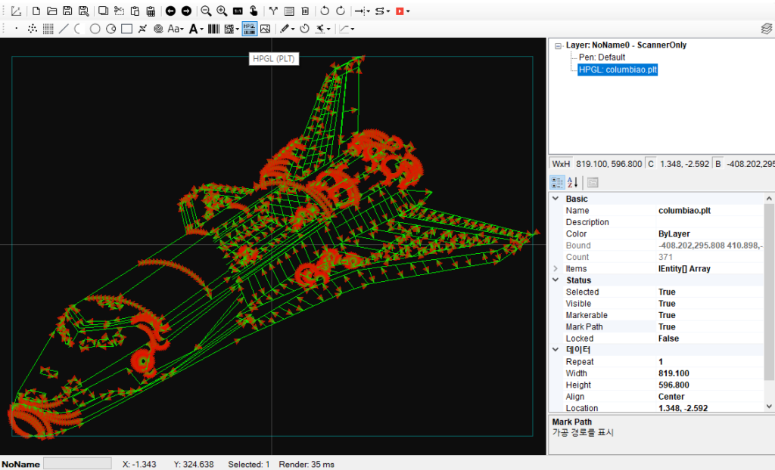
Task: Zoom out of the canvas
Action: click(x=206, y=11)
